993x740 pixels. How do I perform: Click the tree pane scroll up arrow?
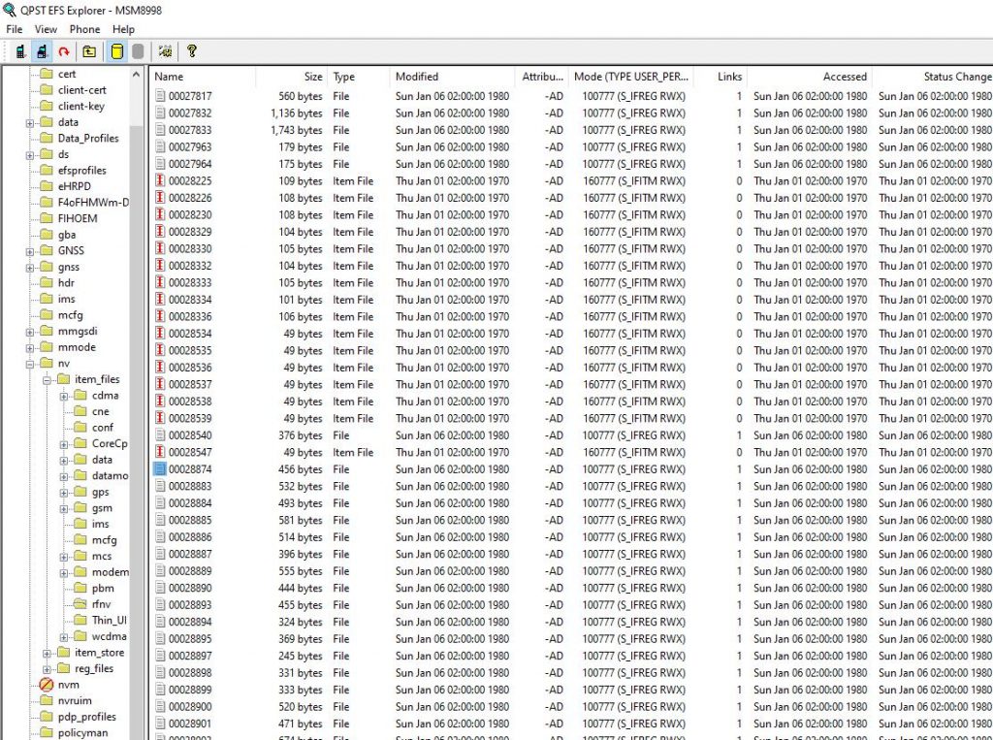pyautogui.click(x=136, y=75)
